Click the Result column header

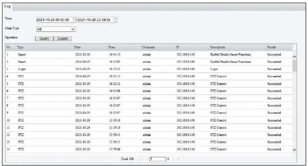tap(272, 47)
